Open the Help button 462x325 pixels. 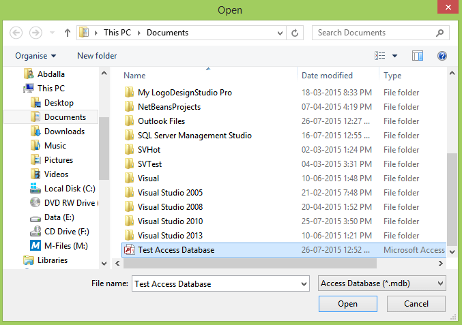pos(442,56)
